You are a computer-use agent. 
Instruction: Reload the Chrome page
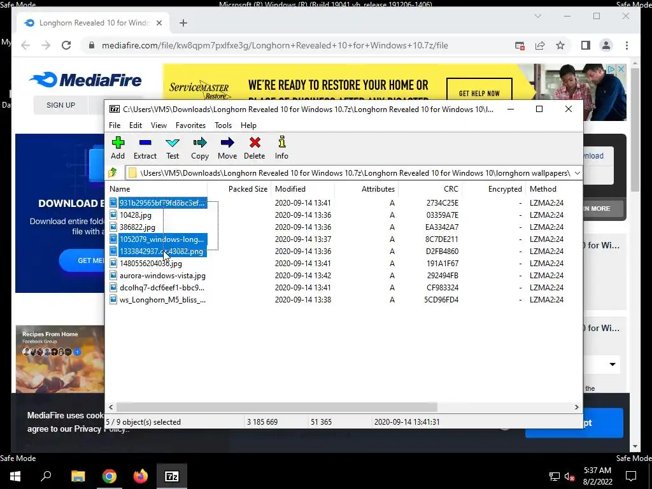click(66, 45)
